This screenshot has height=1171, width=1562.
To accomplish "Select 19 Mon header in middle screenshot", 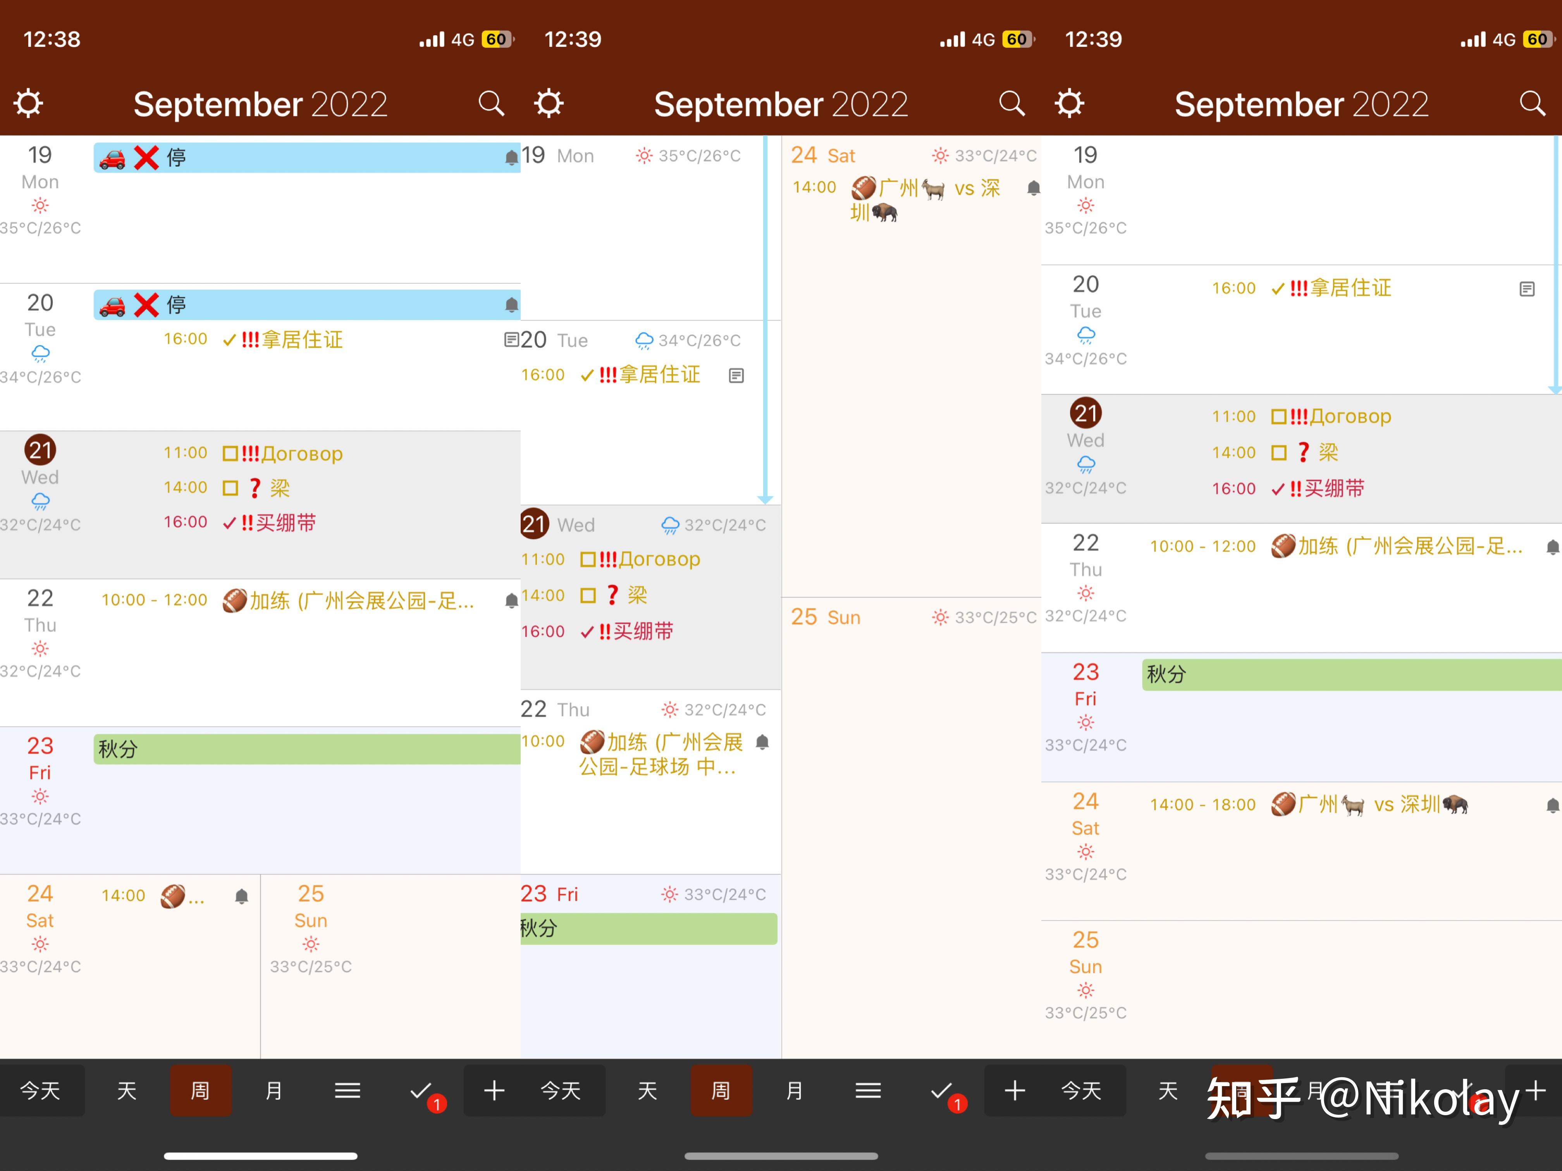I will pos(557,155).
